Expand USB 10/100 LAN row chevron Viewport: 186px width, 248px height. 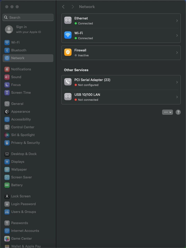(177, 97)
